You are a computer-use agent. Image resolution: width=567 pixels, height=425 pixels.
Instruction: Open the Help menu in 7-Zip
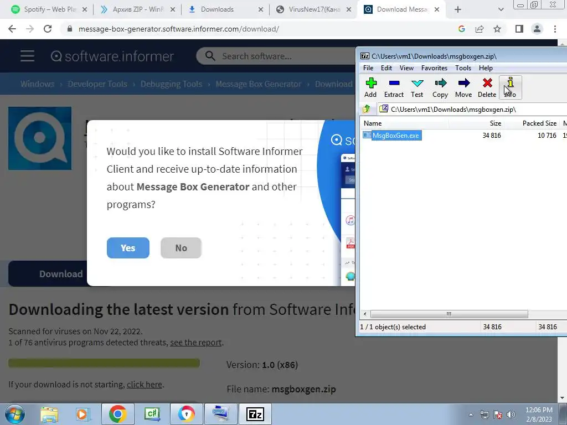[x=486, y=68]
